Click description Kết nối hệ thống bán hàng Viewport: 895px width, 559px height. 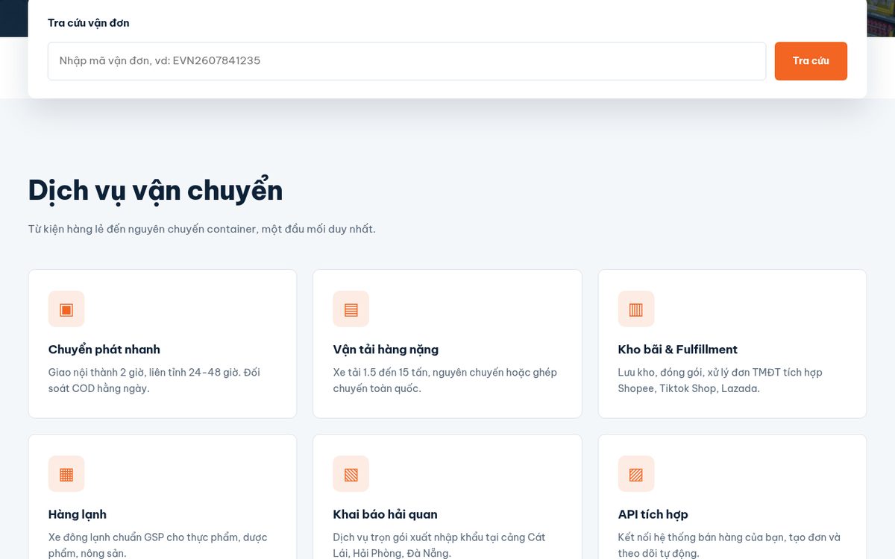[729, 545]
